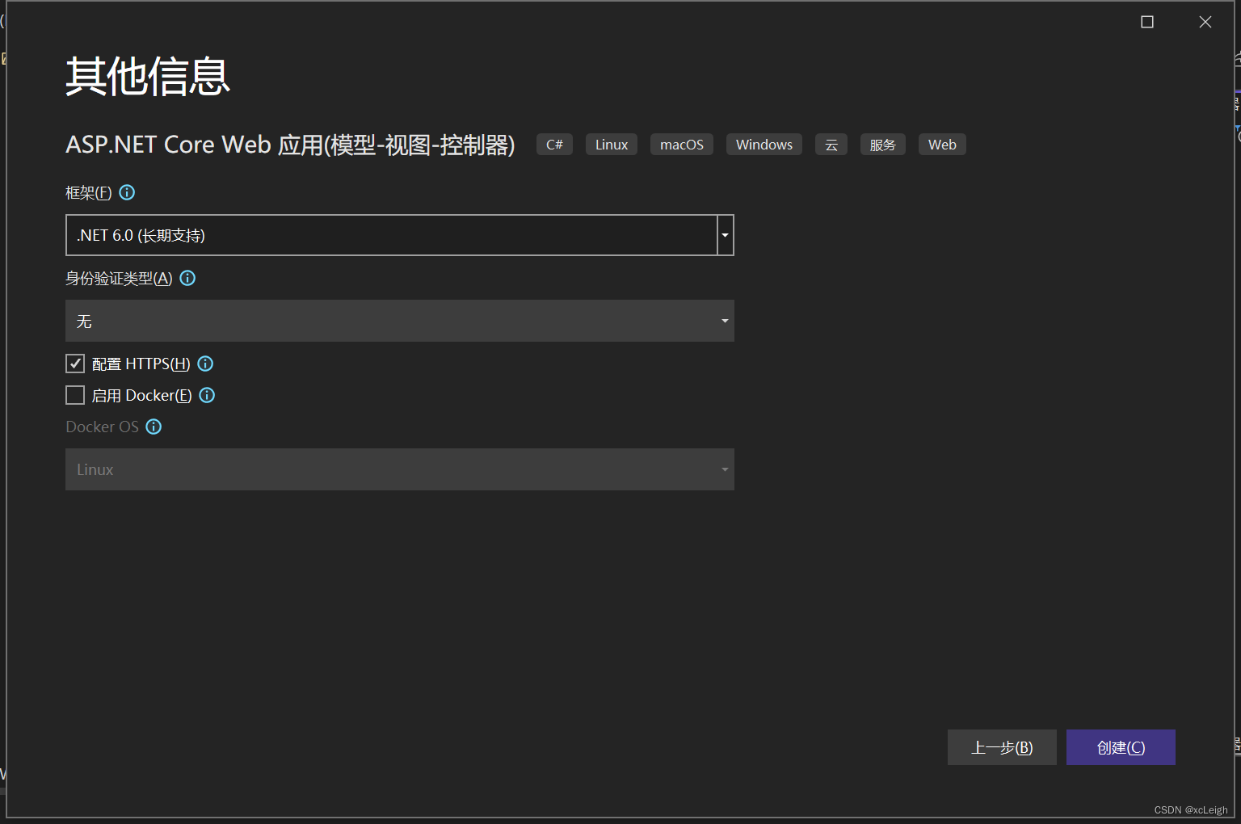Select the macOS tag badge
Viewport: 1241px width, 824px height.
pos(682,145)
